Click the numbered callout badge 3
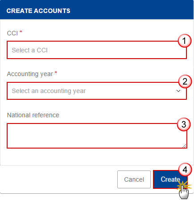Image resolution: width=194 pixels, height=200 pixels. 184,124
